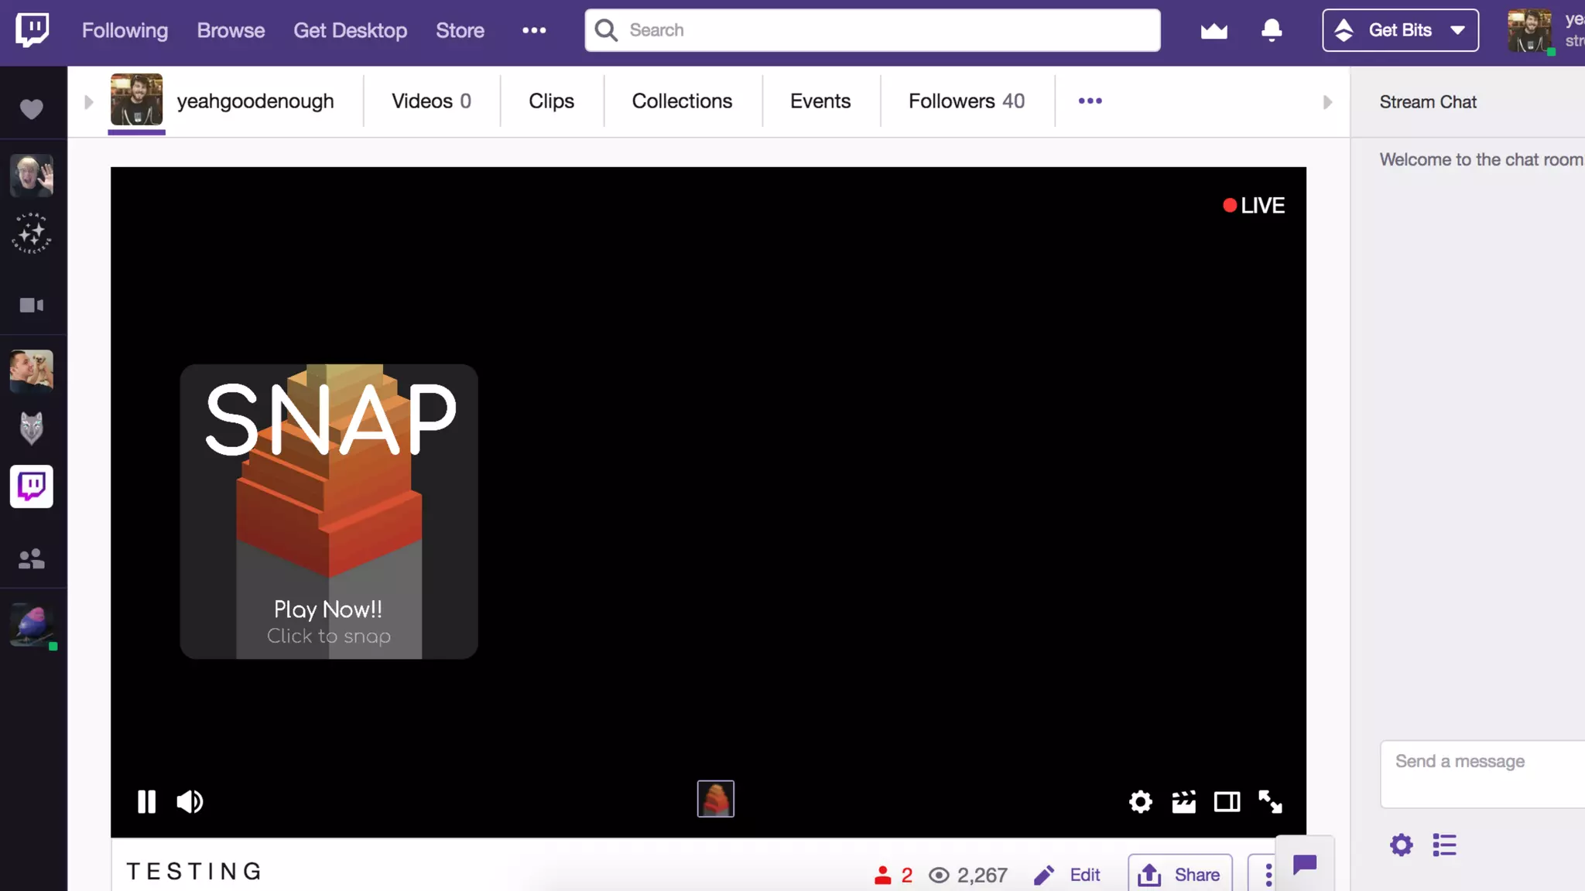Toggle theater mode

coord(1227,801)
